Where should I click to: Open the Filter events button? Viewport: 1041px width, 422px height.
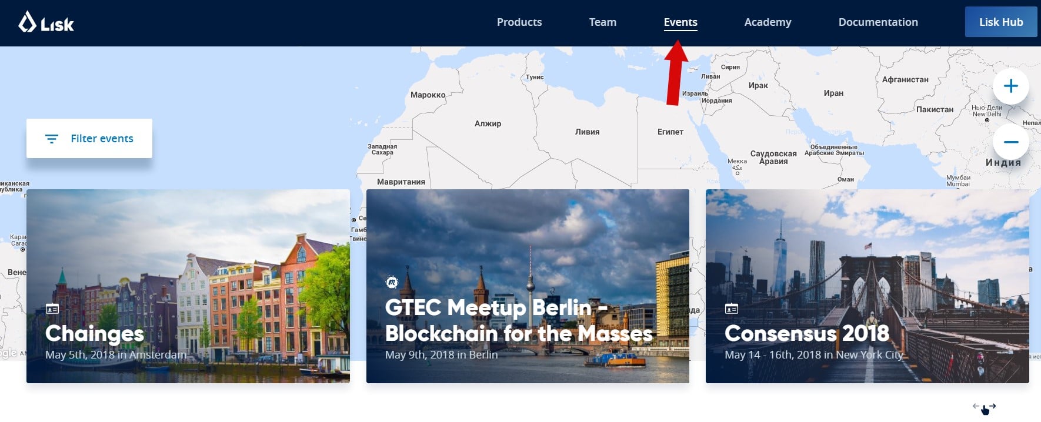(x=89, y=138)
